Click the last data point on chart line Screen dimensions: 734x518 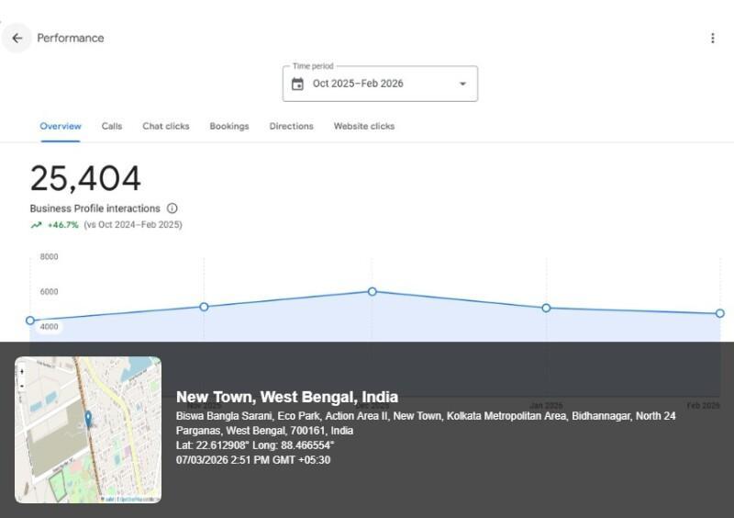[720, 313]
